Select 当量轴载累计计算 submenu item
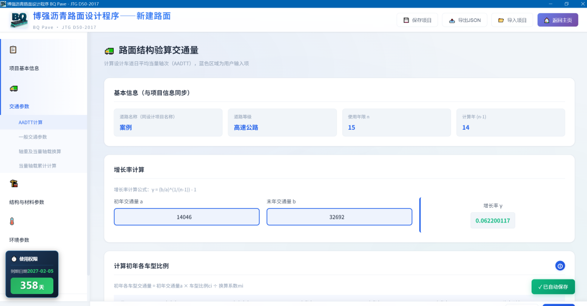 tap(38, 166)
